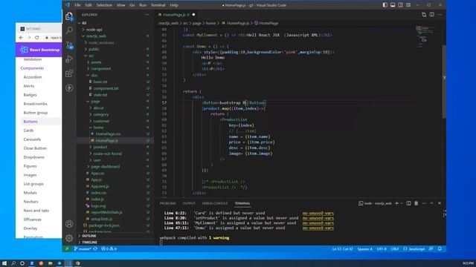This screenshot has width=476, height=267.
Task: Click the Windows Start button
Action: pos(4,263)
